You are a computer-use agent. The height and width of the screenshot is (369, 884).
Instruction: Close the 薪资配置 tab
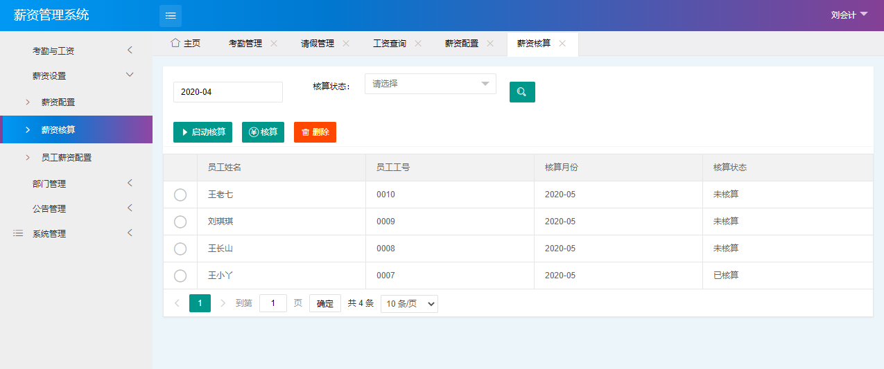click(x=490, y=43)
